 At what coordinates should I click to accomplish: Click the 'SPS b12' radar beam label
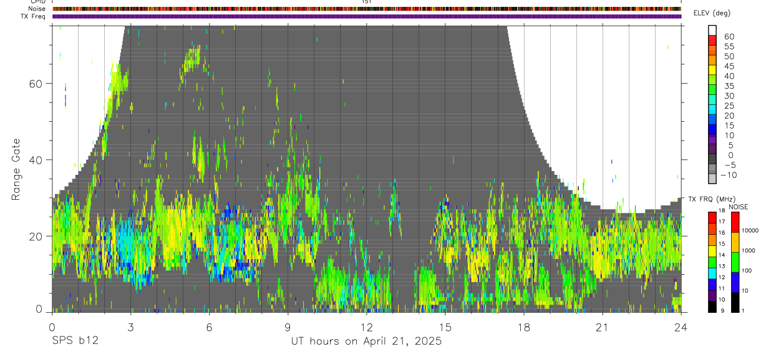[74, 342]
